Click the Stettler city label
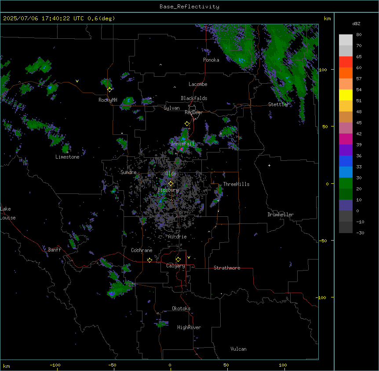 click(279, 104)
